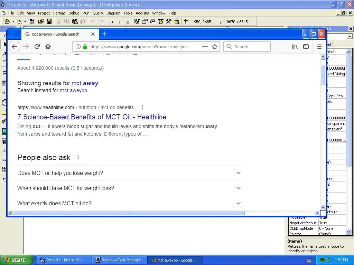Viewport: 354px width, 265px height.
Task: Click 'mct aweyoo' search instead link
Action: click(x=73, y=90)
